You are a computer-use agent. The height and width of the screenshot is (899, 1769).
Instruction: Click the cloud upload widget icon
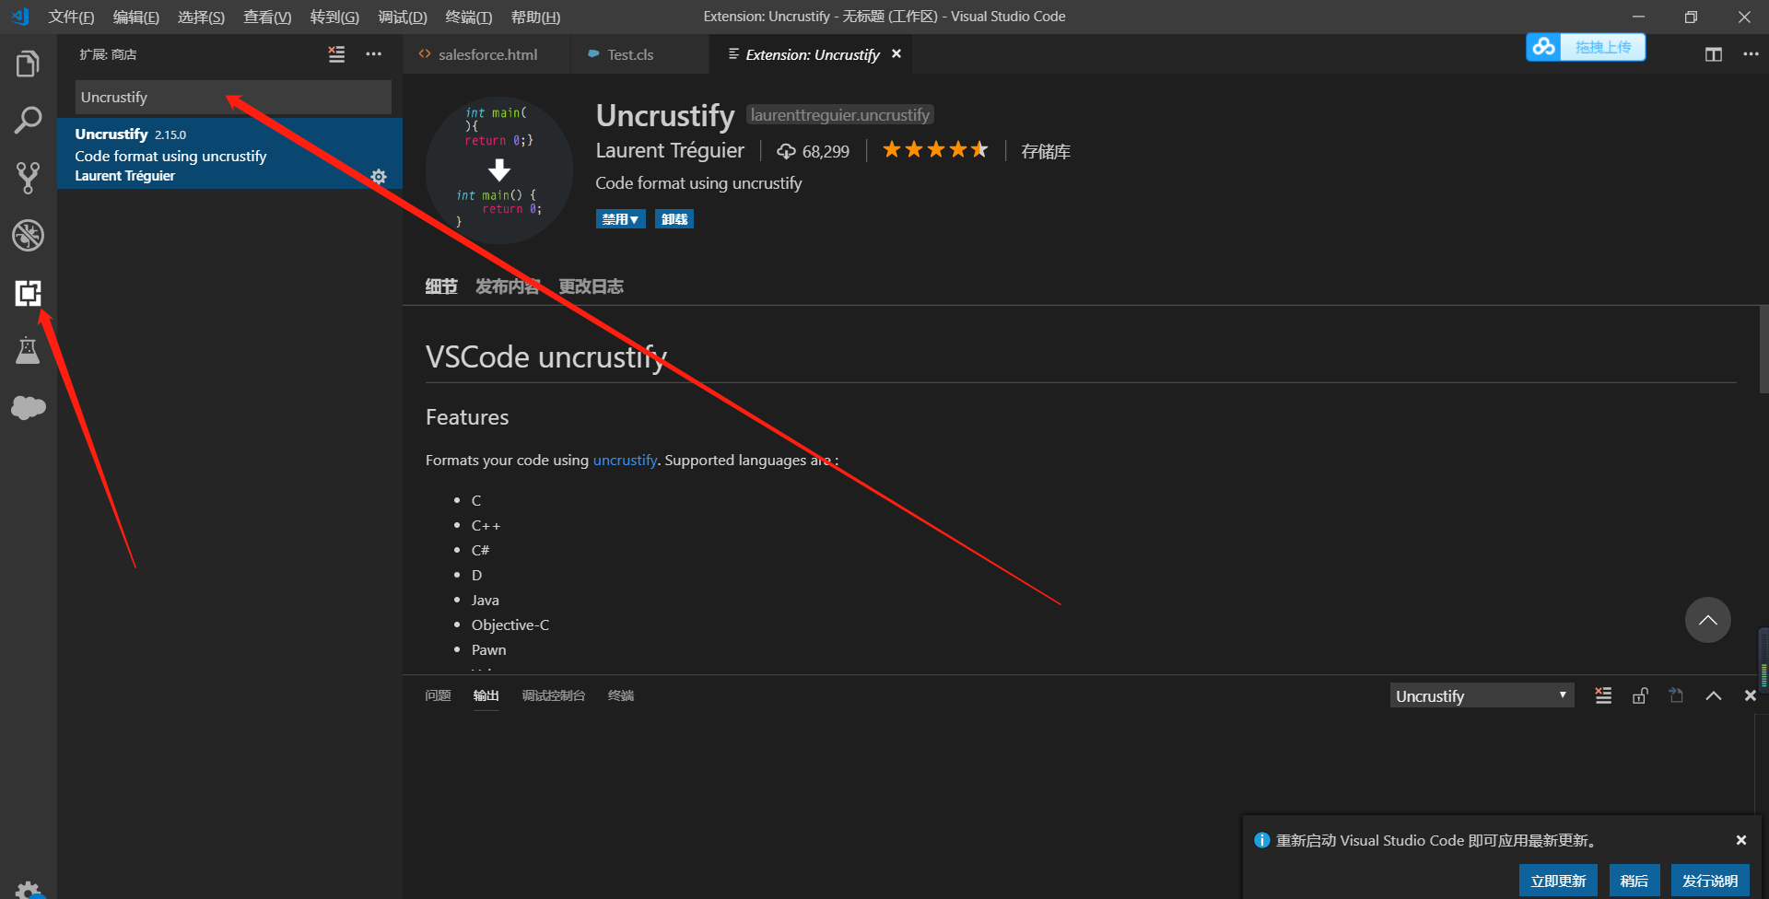(1544, 47)
